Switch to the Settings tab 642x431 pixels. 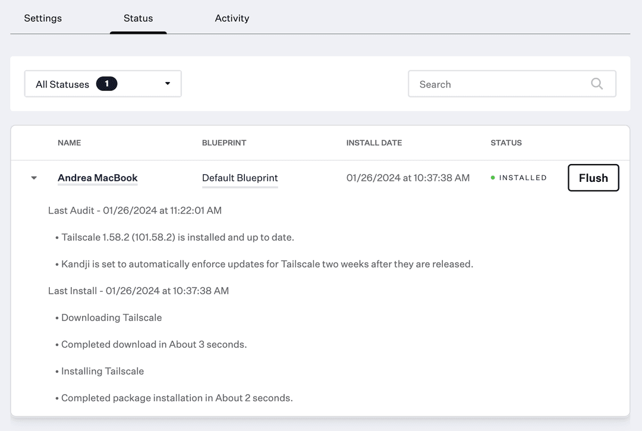pos(42,18)
